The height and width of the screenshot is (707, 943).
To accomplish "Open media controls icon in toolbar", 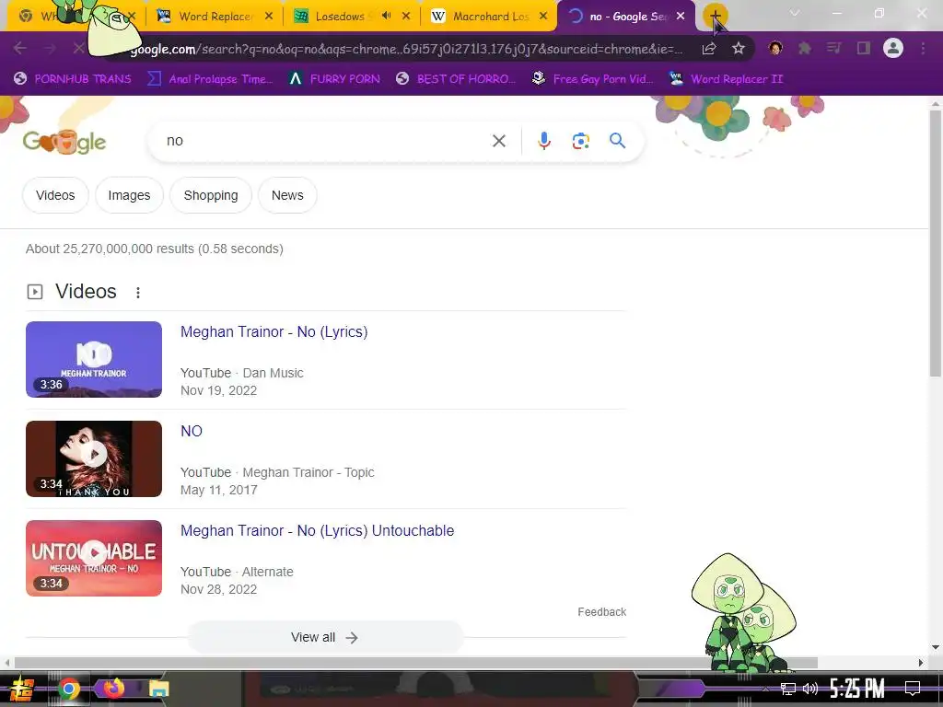I will [834, 48].
